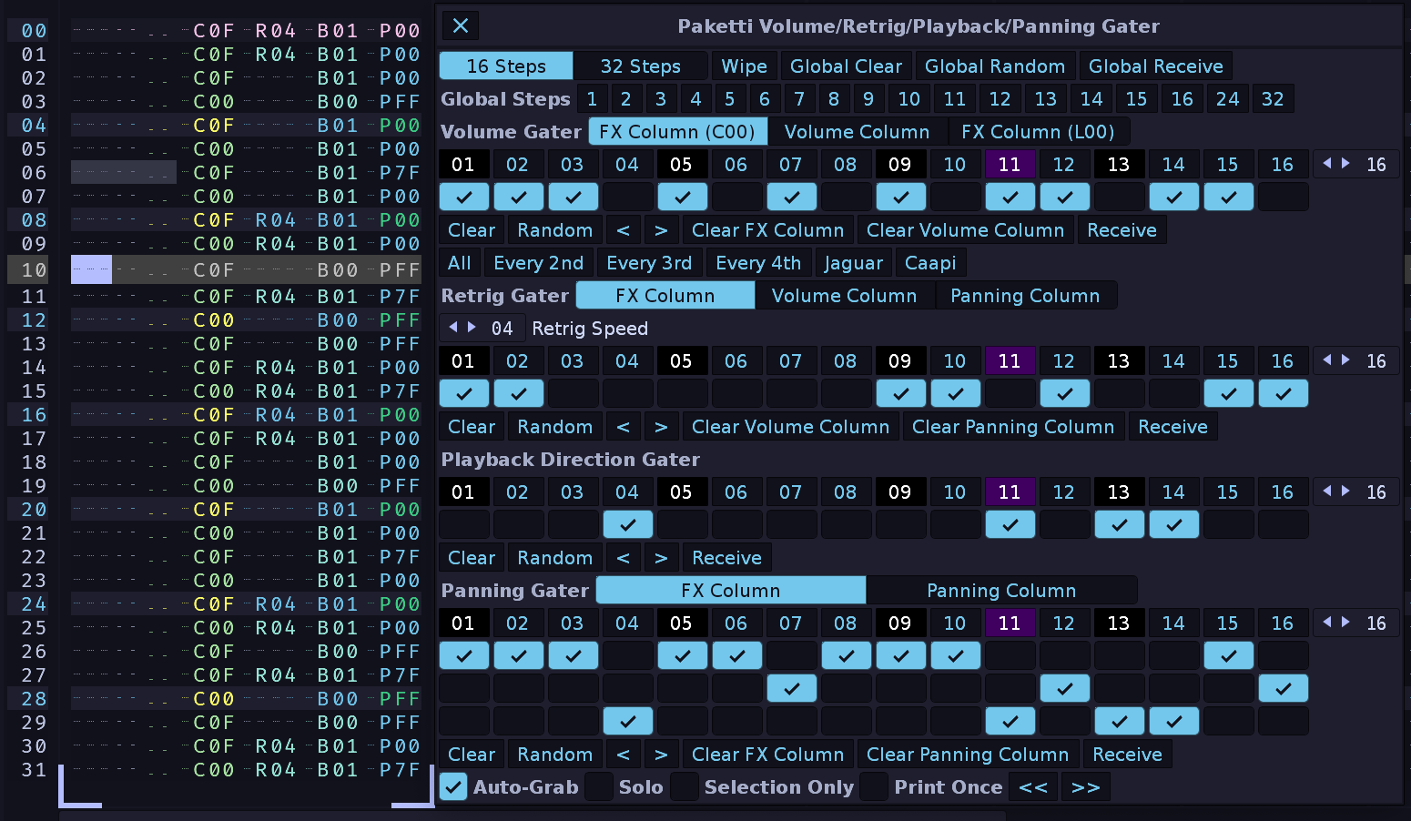Check step 03 in the Retrig Gater
This screenshot has height=821, width=1411.
coord(574,393)
